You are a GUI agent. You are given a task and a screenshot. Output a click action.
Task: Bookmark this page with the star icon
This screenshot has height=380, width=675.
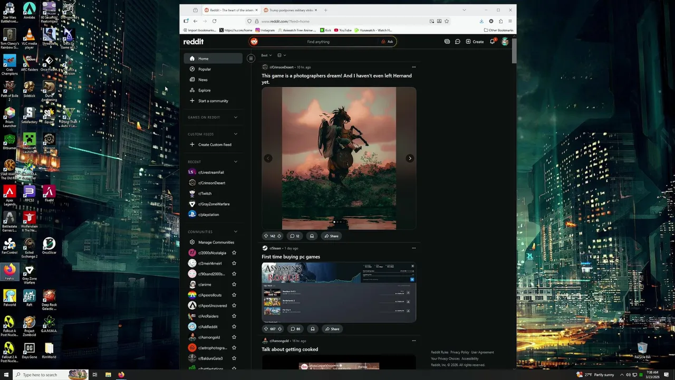[447, 21]
